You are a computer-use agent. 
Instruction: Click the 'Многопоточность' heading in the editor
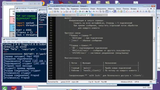click(x=73, y=58)
